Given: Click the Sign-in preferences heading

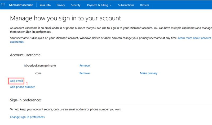Looking at the screenshot, I should (26, 100).
